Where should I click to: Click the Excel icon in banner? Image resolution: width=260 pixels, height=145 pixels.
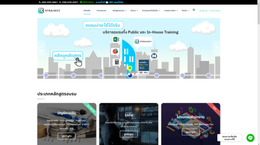(x=116, y=39)
